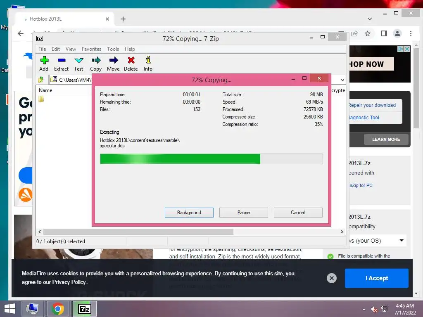Viewport: 423px width, 317px height.
Task: Click the 7-Zip scrollbar right arrow
Action: [342, 232]
